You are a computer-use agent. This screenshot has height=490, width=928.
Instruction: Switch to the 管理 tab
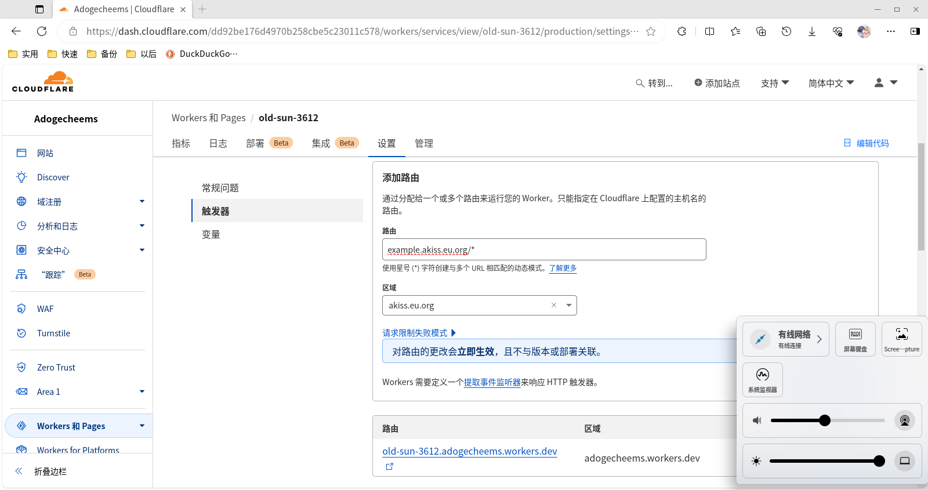(424, 143)
